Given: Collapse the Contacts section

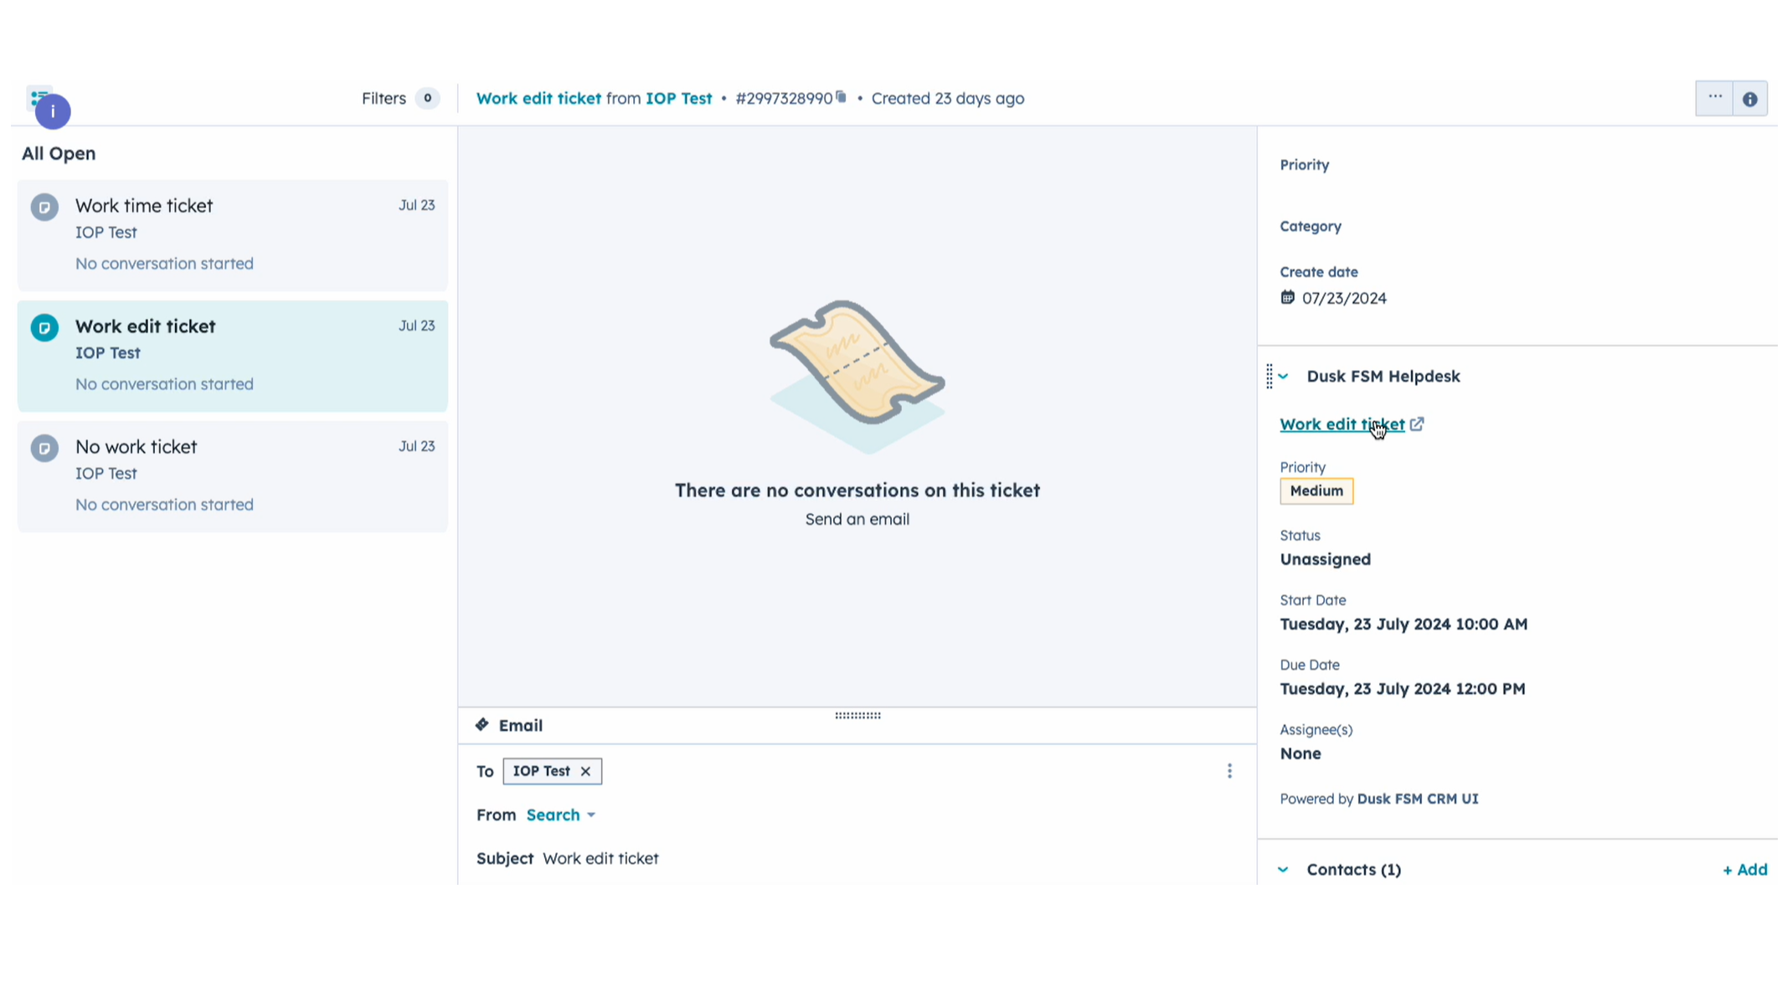Looking at the screenshot, I should 1283,870.
